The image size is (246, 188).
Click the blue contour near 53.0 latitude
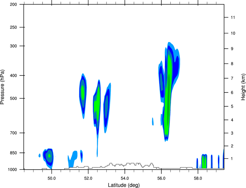[x=107, y=108]
